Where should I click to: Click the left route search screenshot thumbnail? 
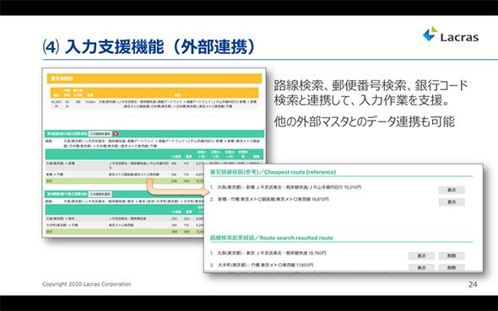(154, 153)
